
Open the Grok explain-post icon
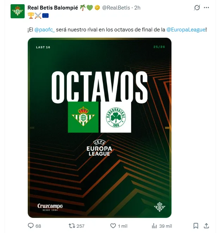(197, 8)
